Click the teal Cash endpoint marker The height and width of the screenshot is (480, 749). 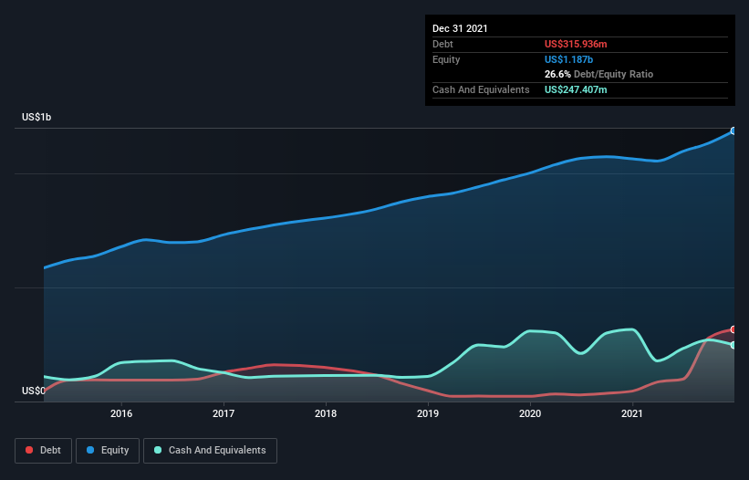[733, 345]
